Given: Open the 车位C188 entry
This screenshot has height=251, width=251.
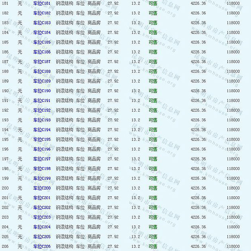Looking at the screenshot, I should tap(42, 71).
